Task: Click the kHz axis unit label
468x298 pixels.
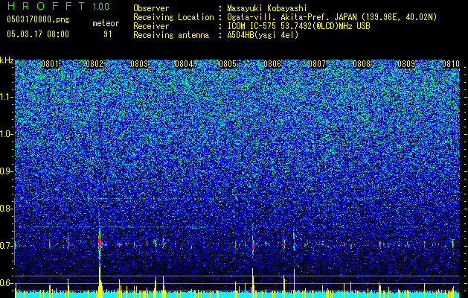Action: (7, 60)
